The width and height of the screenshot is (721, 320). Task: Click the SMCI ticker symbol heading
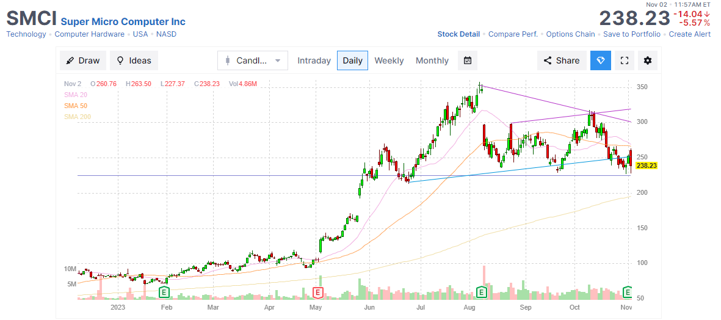pos(31,19)
